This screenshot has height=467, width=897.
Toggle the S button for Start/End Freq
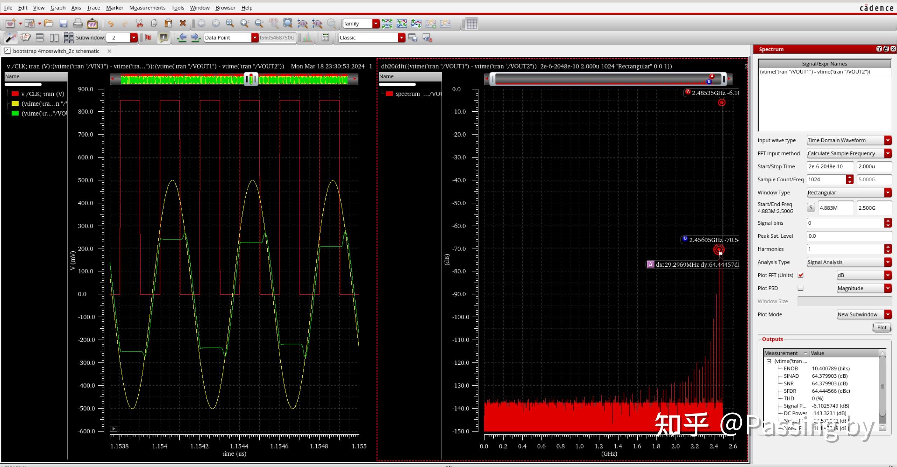click(811, 208)
